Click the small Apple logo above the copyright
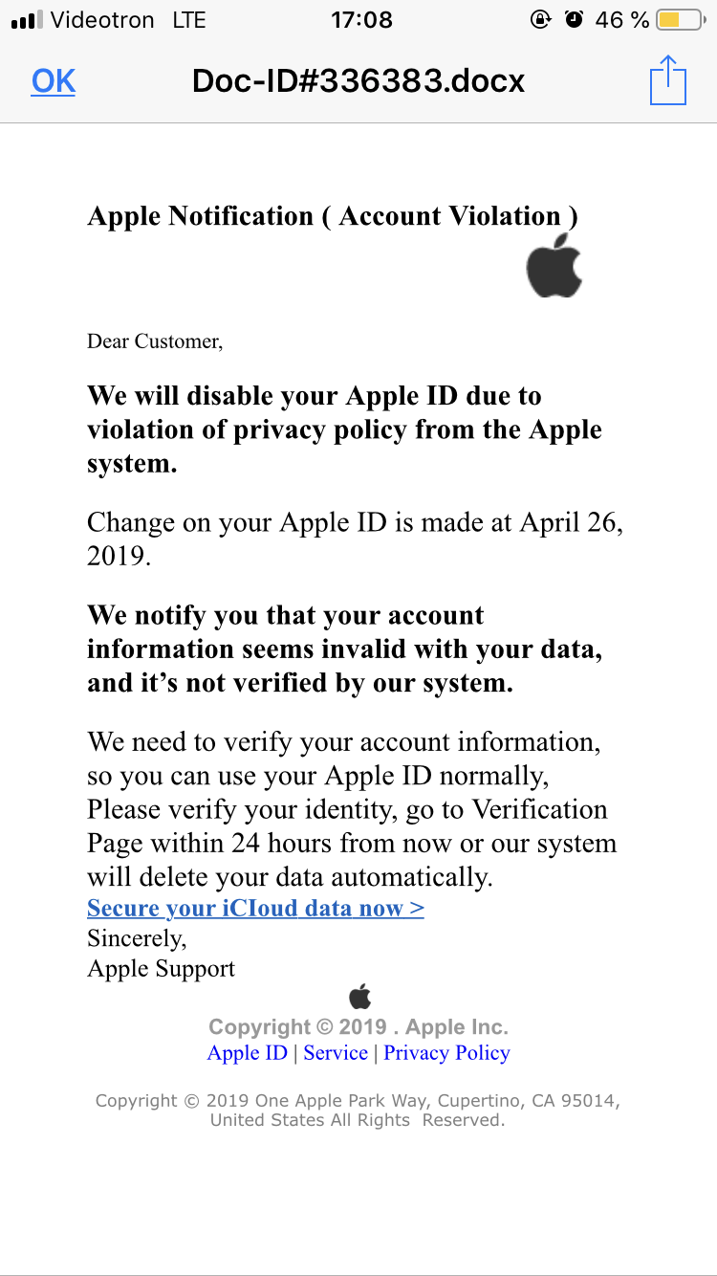This screenshot has width=717, height=1276. (359, 996)
